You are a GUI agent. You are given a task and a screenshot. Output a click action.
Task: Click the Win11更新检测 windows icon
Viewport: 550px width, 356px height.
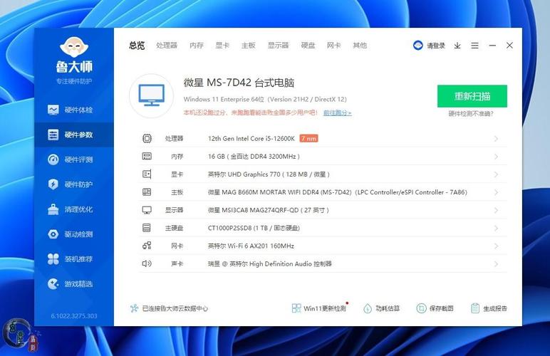pyautogui.click(x=296, y=308)
